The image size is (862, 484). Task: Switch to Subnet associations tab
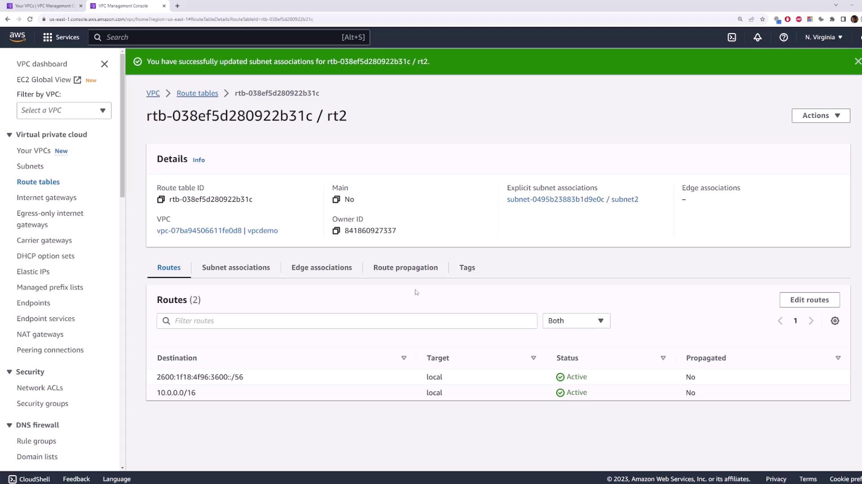[236, 268]
